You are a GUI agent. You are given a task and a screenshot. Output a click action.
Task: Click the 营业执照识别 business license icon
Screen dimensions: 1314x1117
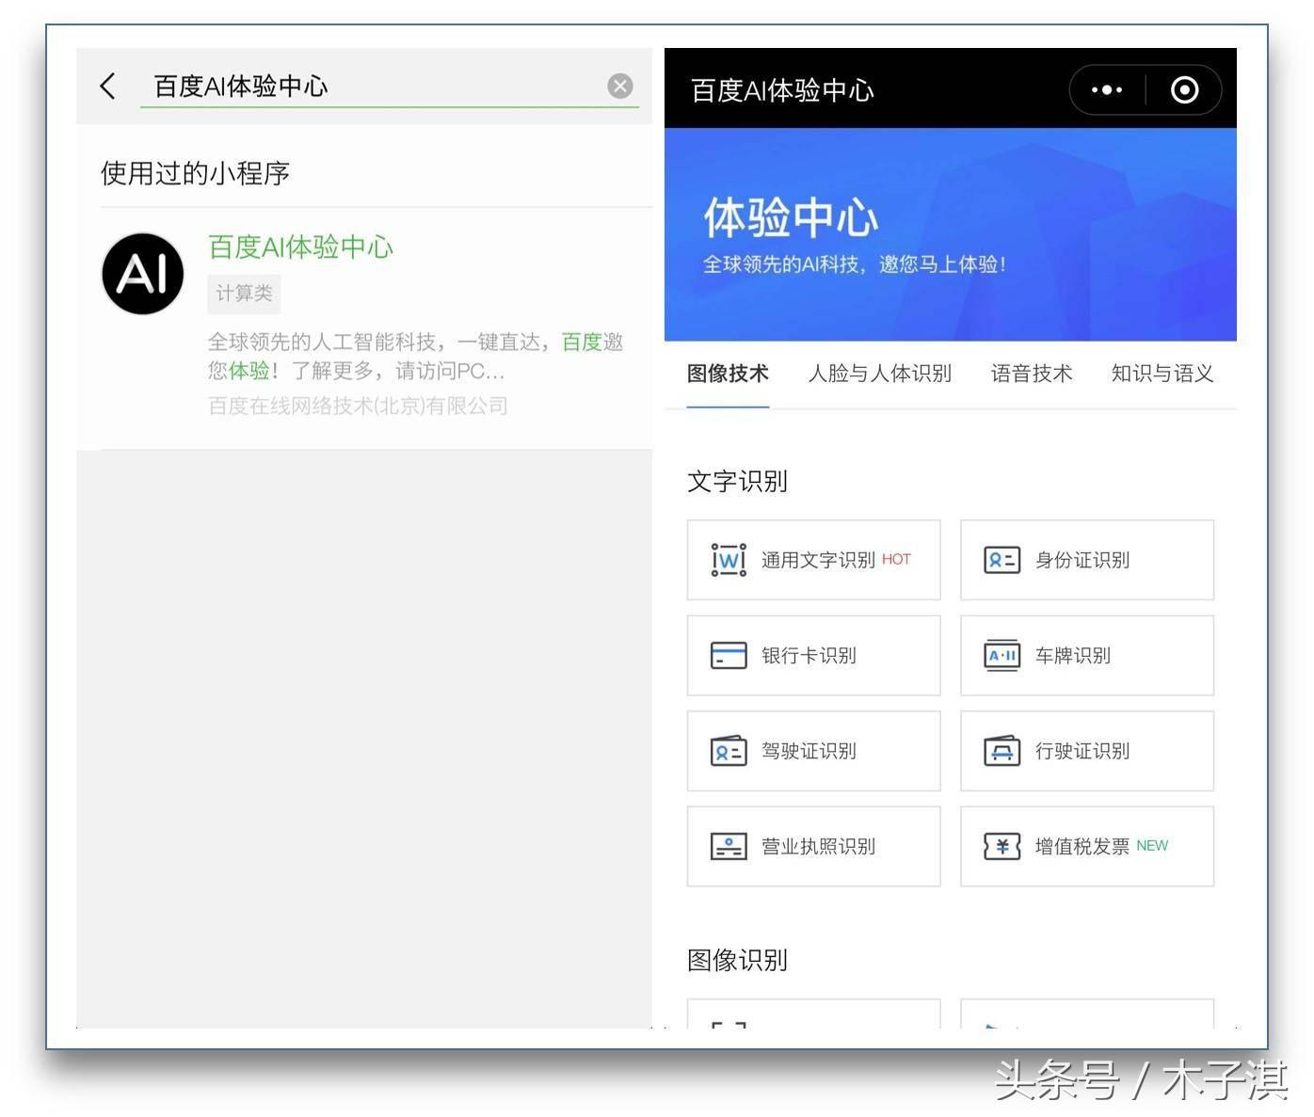click(x=727, y=846)
